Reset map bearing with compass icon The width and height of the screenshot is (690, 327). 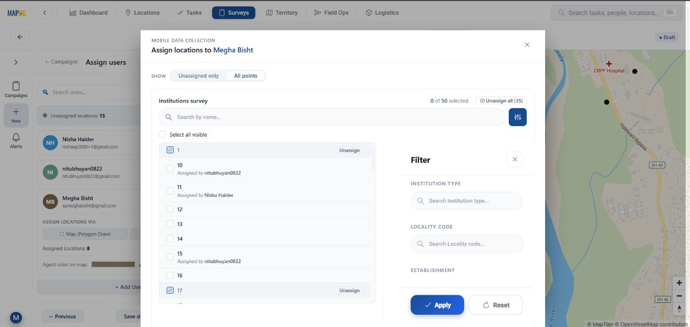679,308
